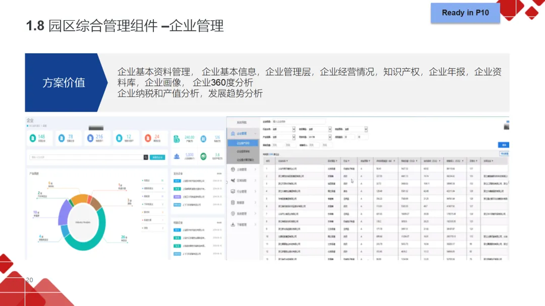Expand the database menu item's right chevron
The height and width of the screenshot is (306, 545).
[x=255, y=202]
